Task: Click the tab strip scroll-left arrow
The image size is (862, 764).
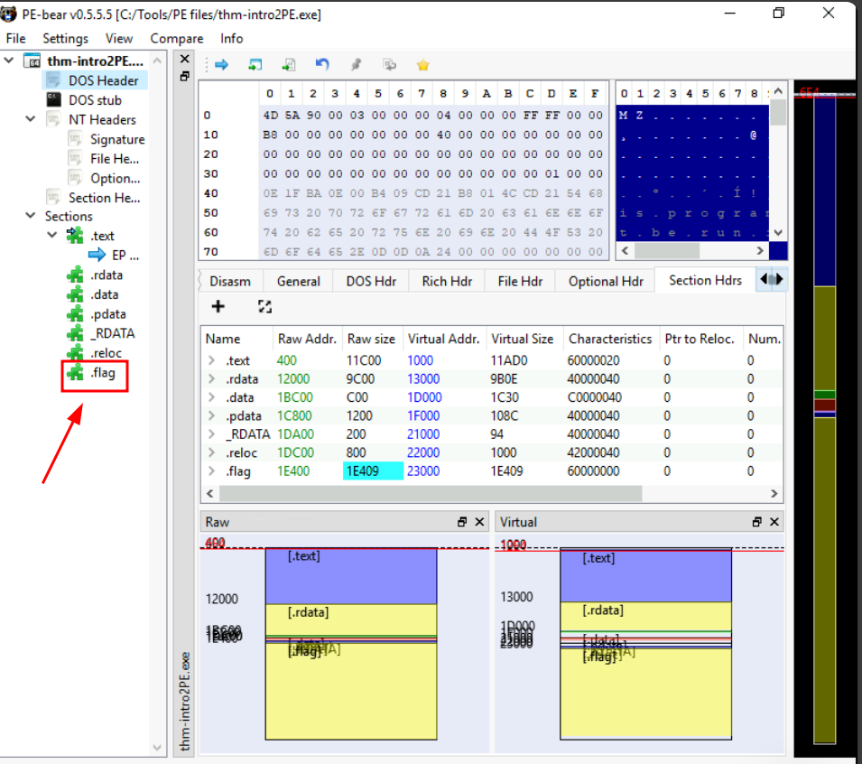Action: tap(764, 279)
